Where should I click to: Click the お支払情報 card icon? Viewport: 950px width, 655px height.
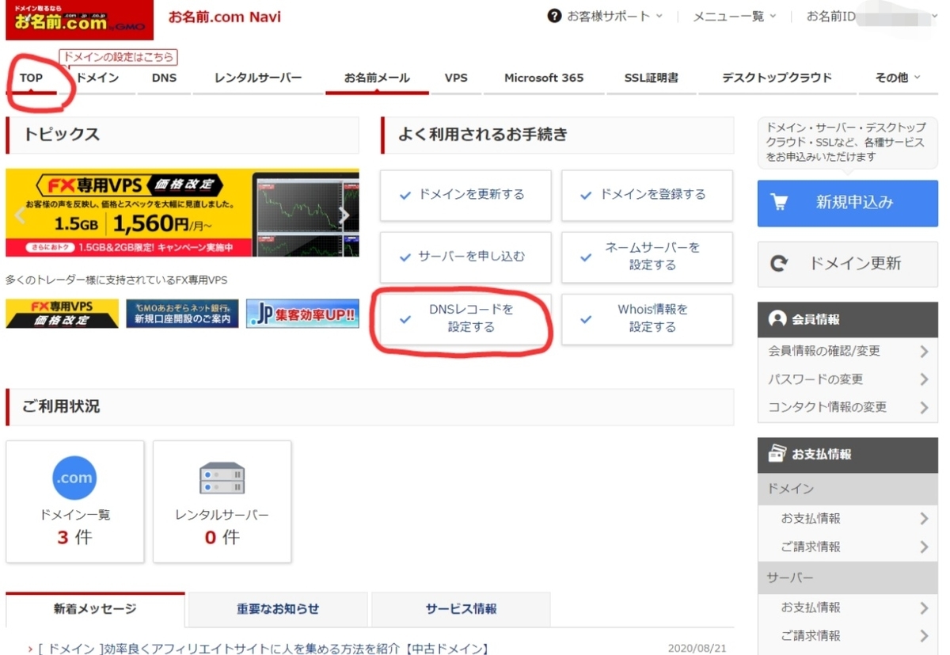click(777, 454)
